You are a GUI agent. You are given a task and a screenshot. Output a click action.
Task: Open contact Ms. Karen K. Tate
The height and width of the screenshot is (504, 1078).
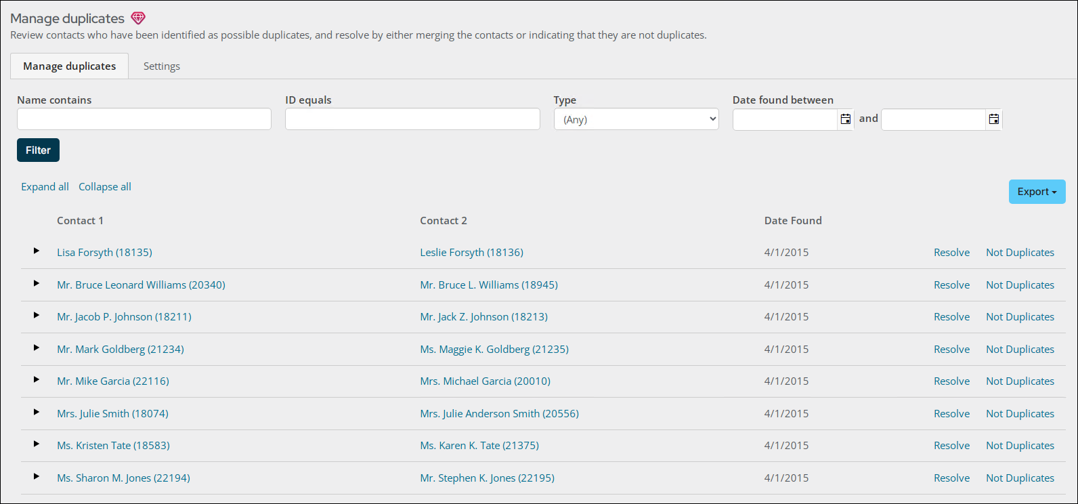[x=479, y=446]
